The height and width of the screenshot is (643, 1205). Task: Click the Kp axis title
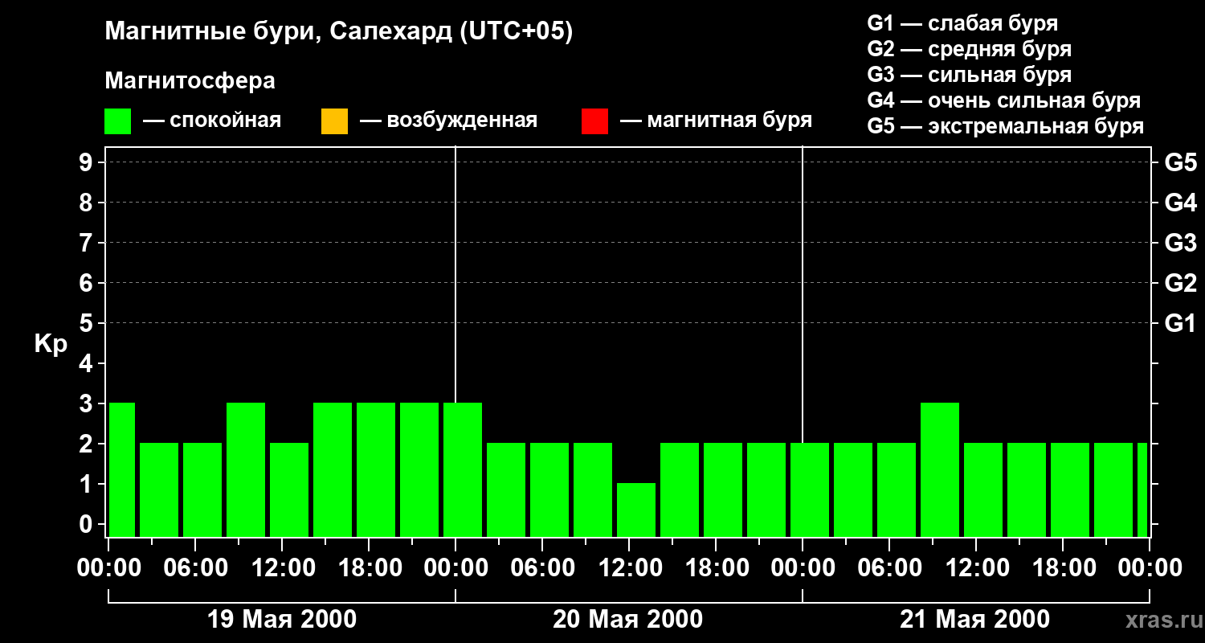coord(51,344)
